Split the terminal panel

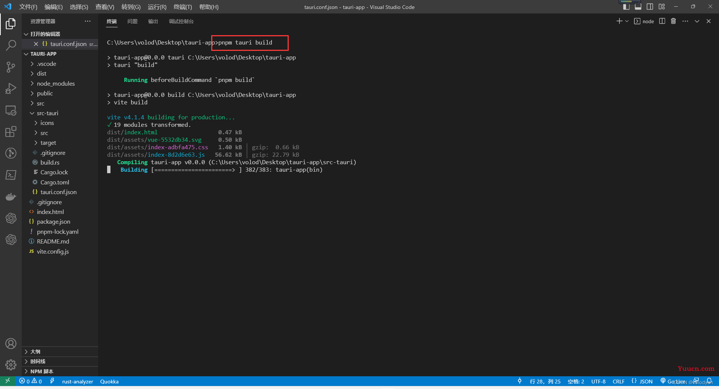click(x=662, y=21)
